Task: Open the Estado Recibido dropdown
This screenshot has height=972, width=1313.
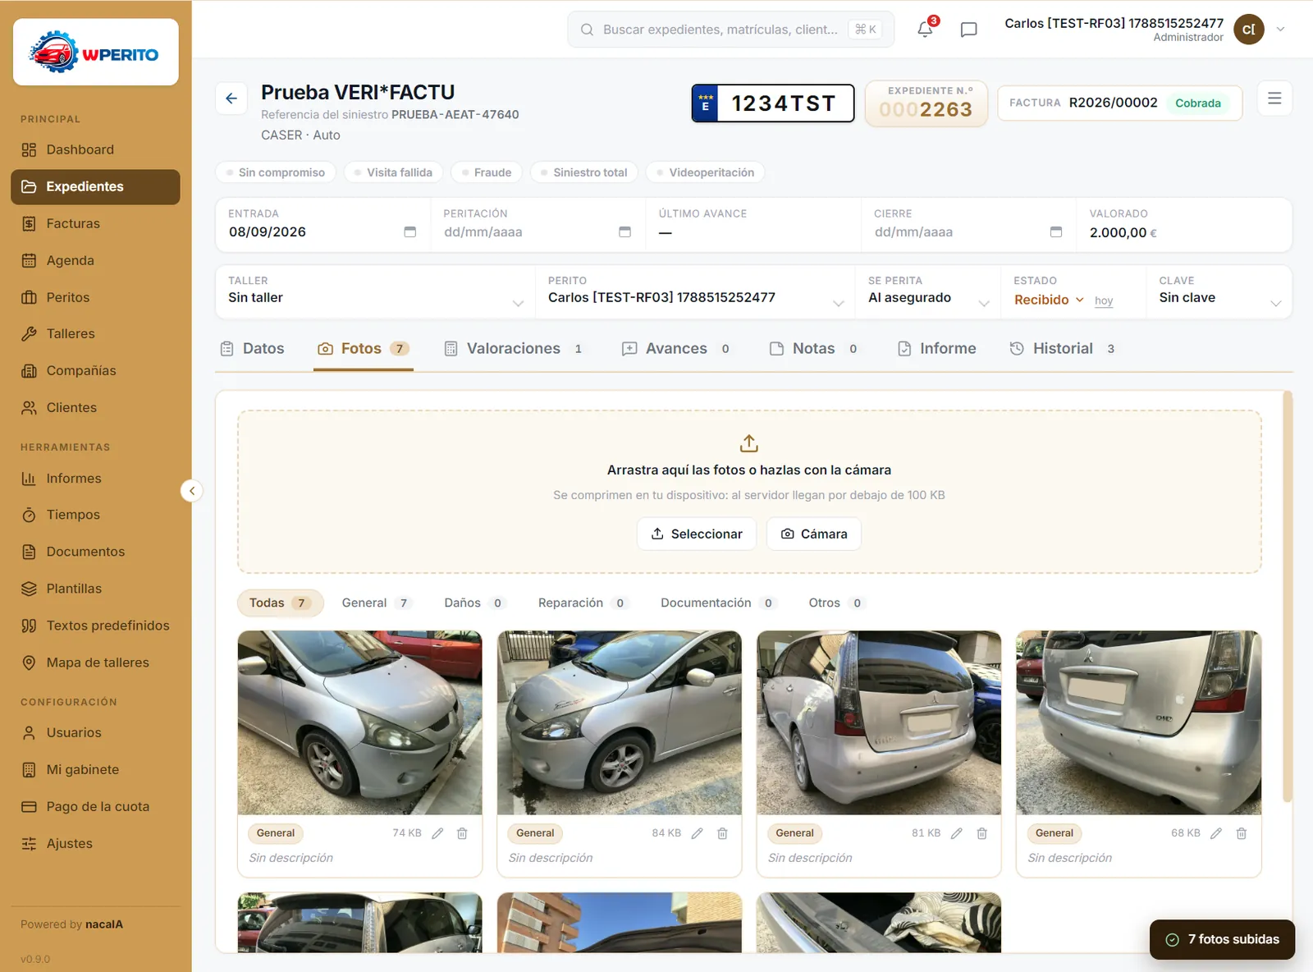Action: click(1049, 300)
